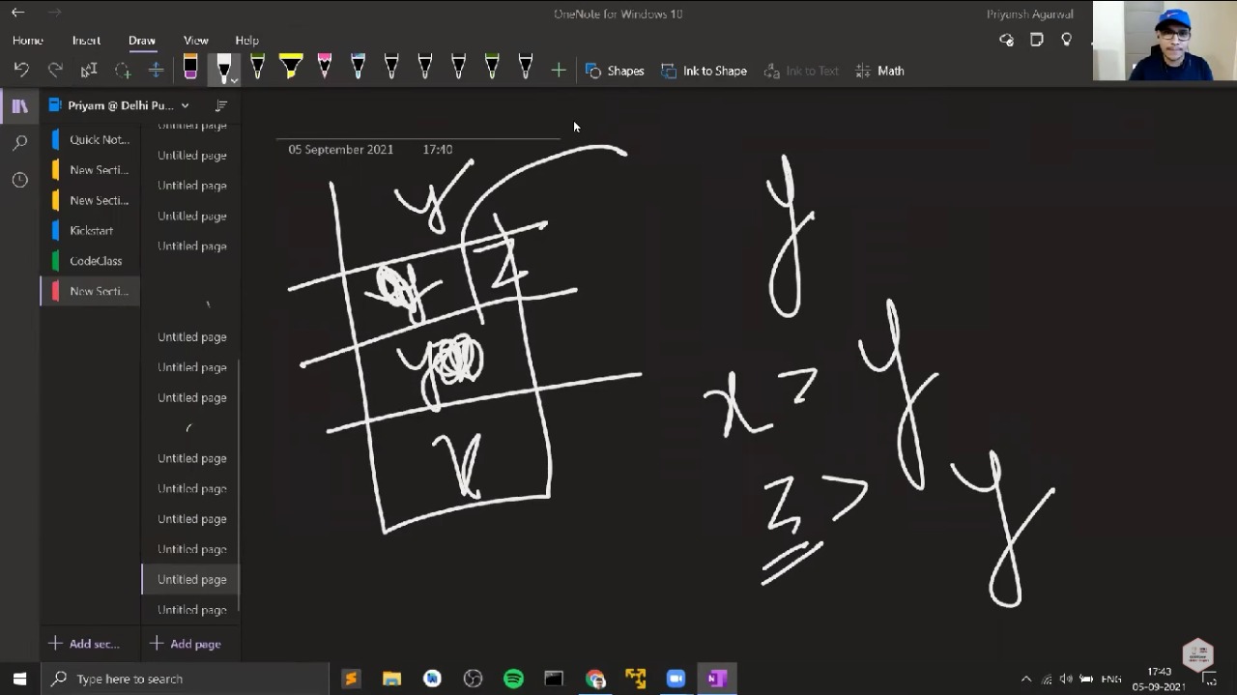Open the Windows Start menu
The height and width of the screenshot is (695, 1237).
(x=19, y=679)
